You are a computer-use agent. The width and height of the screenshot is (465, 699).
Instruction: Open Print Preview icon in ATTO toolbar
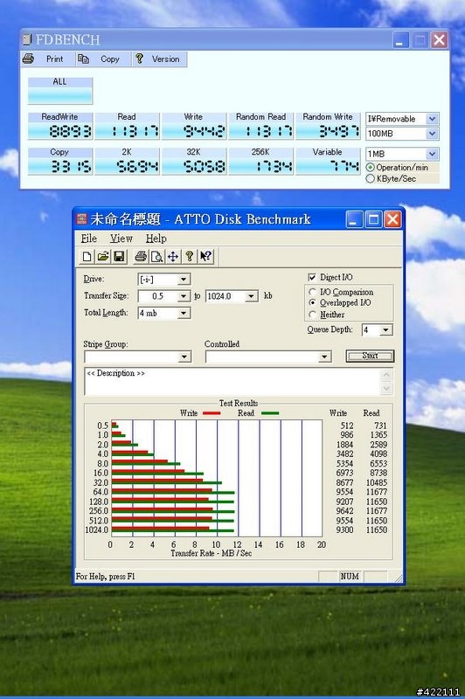coord(157,256)
